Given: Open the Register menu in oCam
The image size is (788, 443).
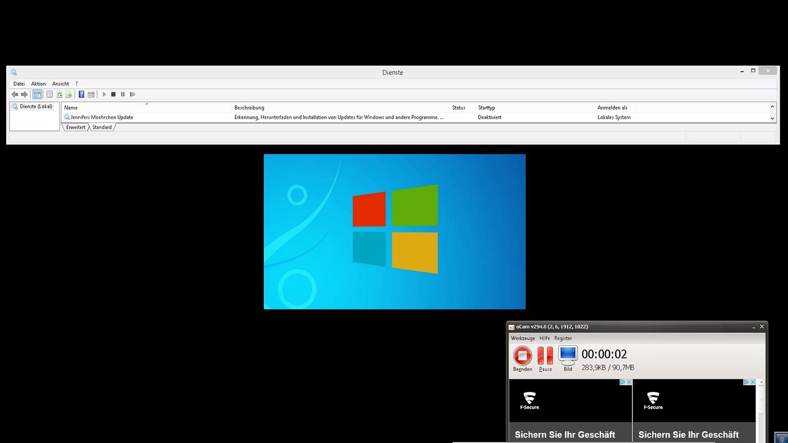Looking at the screenshot, I should 563,338.
